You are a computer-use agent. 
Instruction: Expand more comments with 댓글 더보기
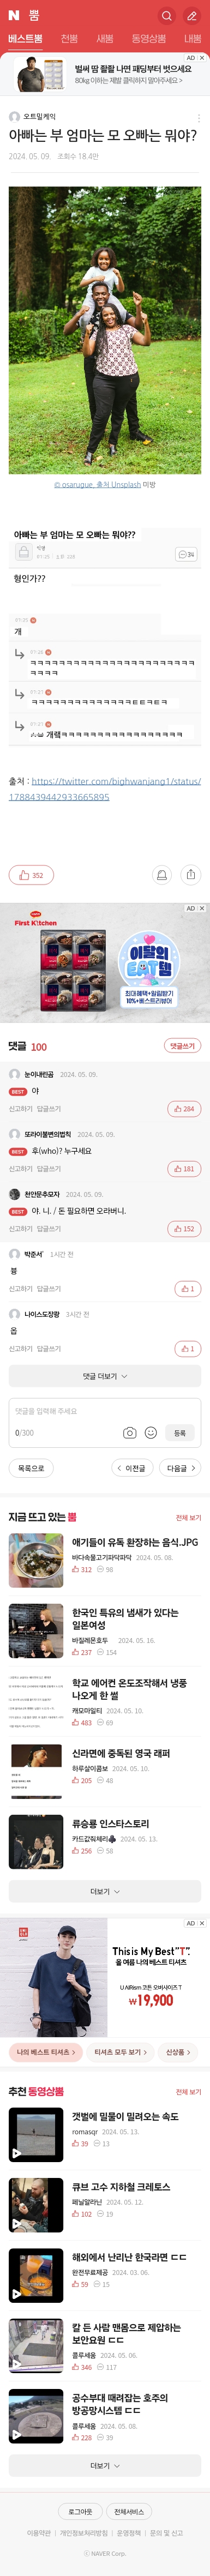tap(105, 1376)
